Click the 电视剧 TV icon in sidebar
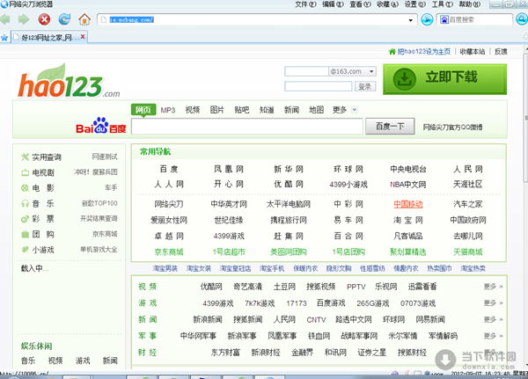The height and width of the screenshot is (379, 528). click(x=25, y=172)
